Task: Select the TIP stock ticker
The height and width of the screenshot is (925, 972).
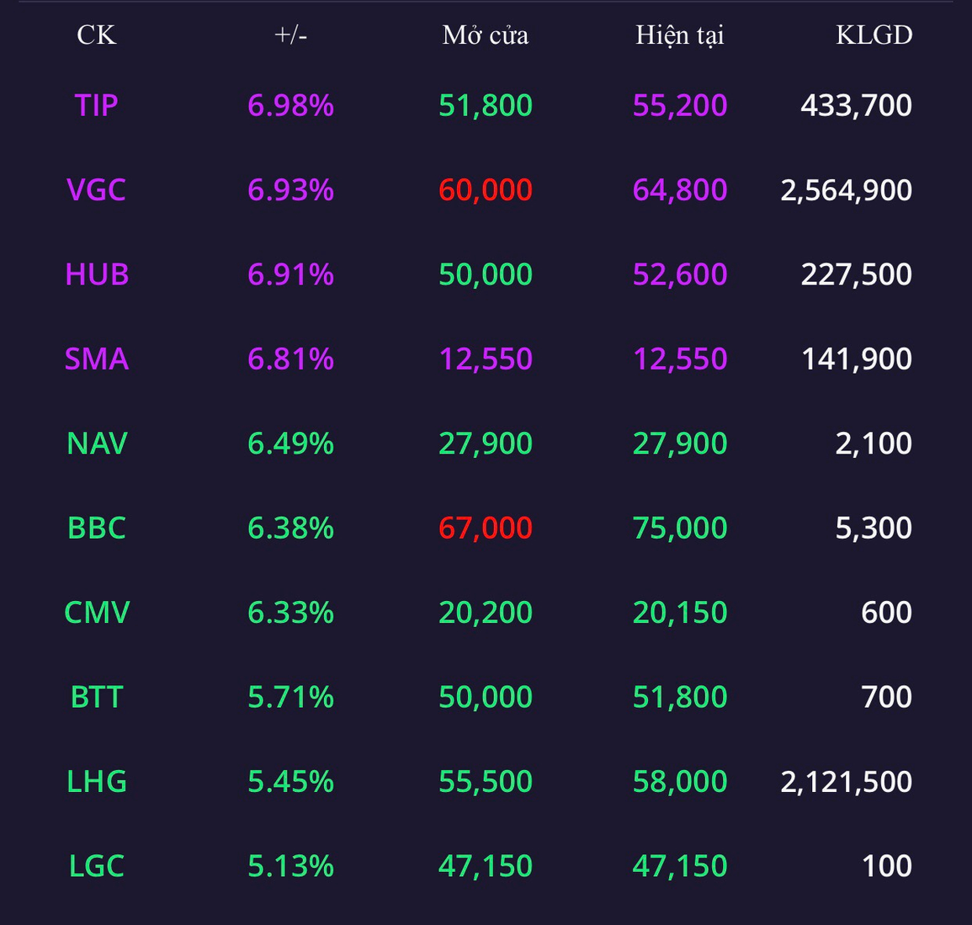Action: point(96,105)
